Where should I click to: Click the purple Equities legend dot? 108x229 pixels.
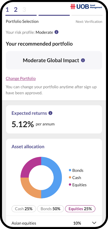point(70,185)
